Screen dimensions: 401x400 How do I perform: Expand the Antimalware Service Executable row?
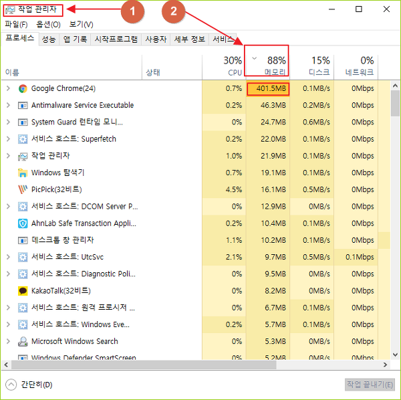click(8, 105)
